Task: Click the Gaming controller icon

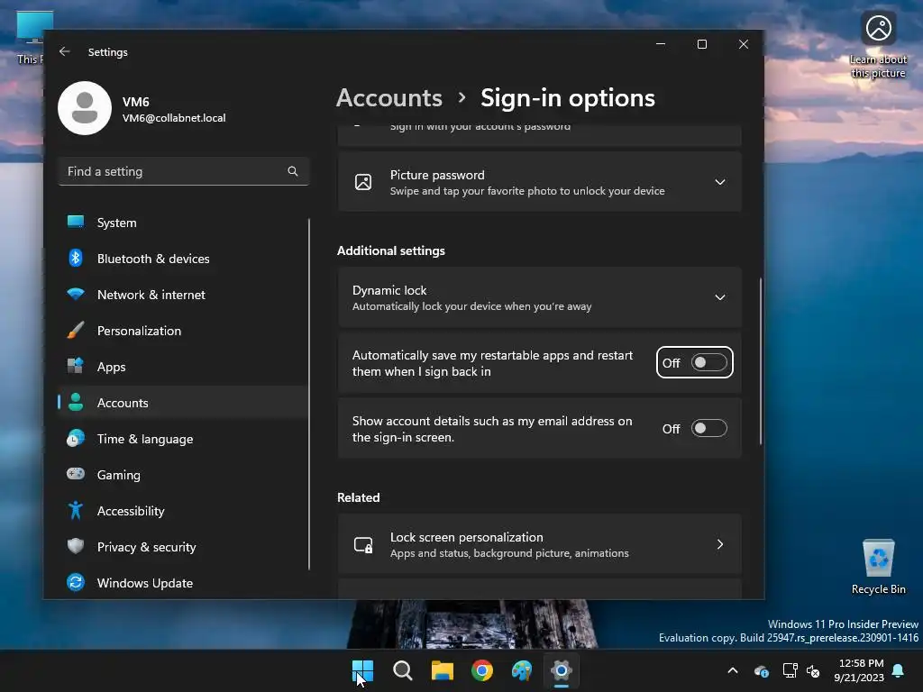Action: tap(76, 474)
